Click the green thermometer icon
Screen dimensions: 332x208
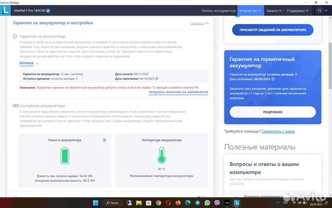point(161,155)
